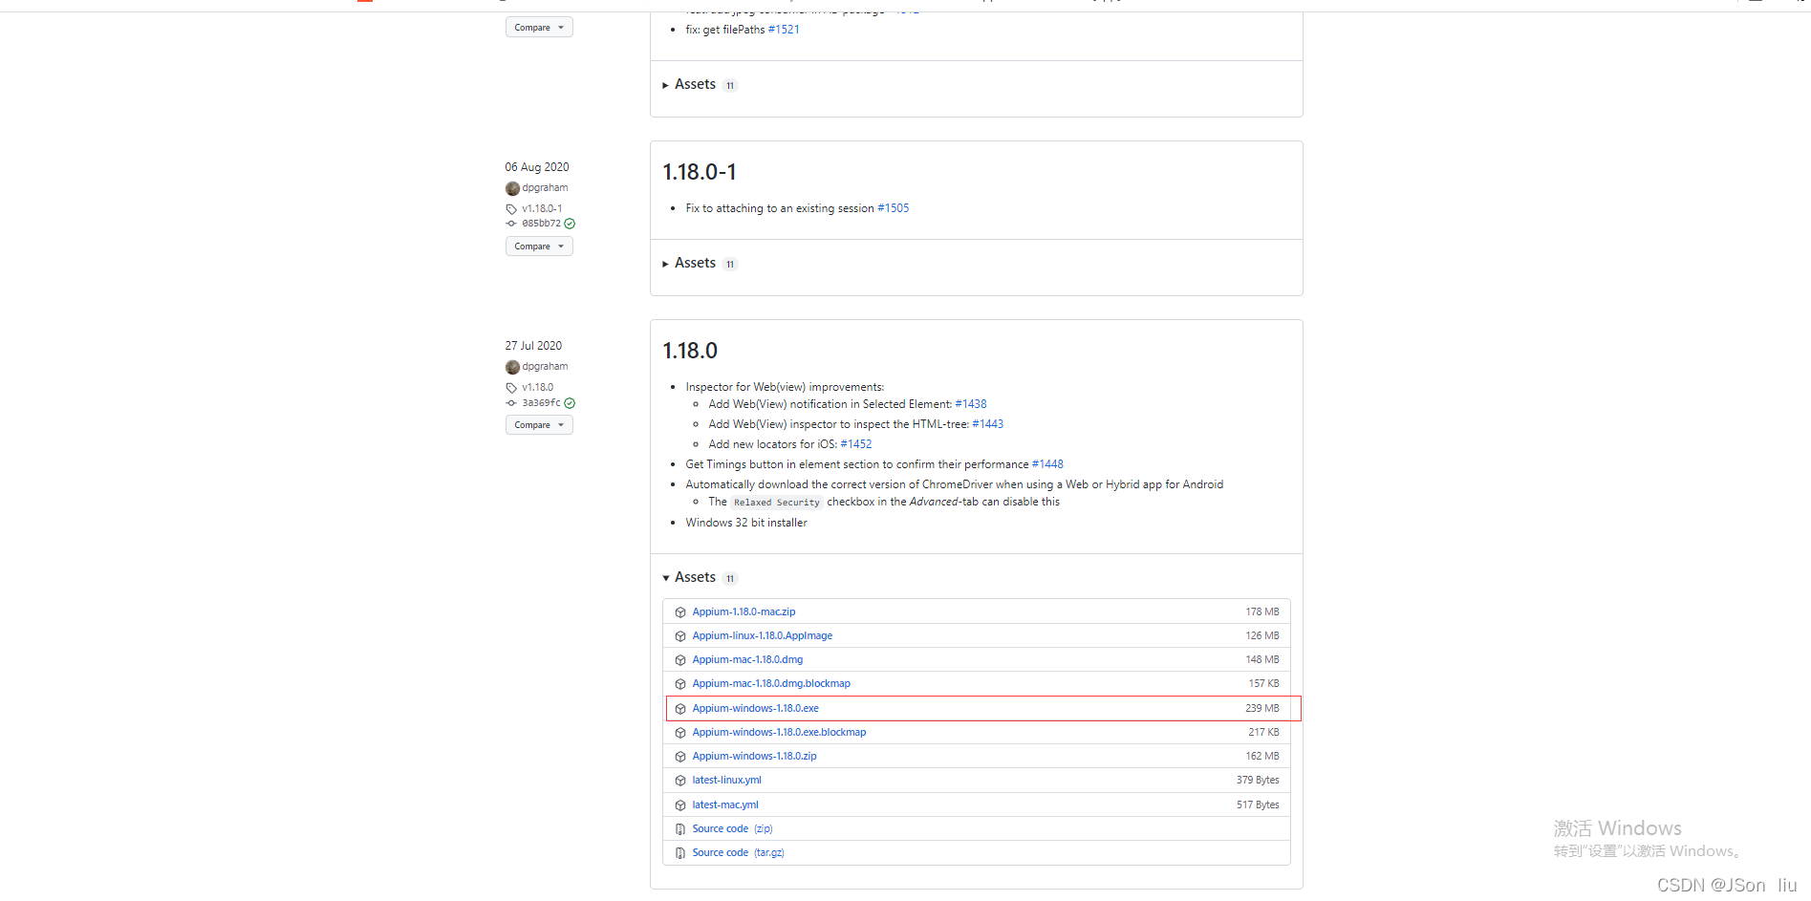The height and width of the screenshot is (901, 1811).
Task: Click commit icon next to 3a369fc
Action: click(x=511, y=403)
